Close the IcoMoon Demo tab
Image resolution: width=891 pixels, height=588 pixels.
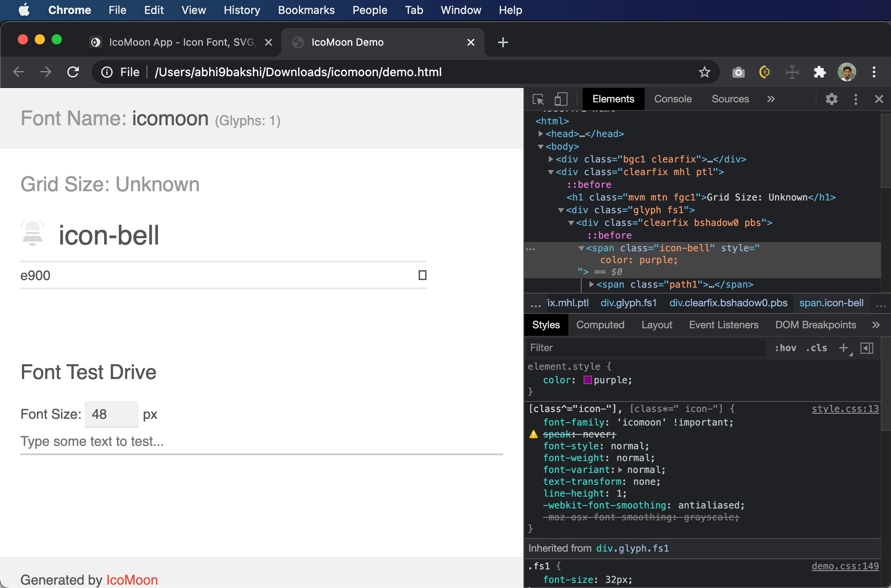tap(470, 42)
